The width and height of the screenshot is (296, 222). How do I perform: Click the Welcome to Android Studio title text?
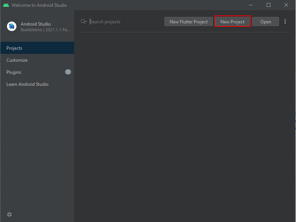[39, 5]
